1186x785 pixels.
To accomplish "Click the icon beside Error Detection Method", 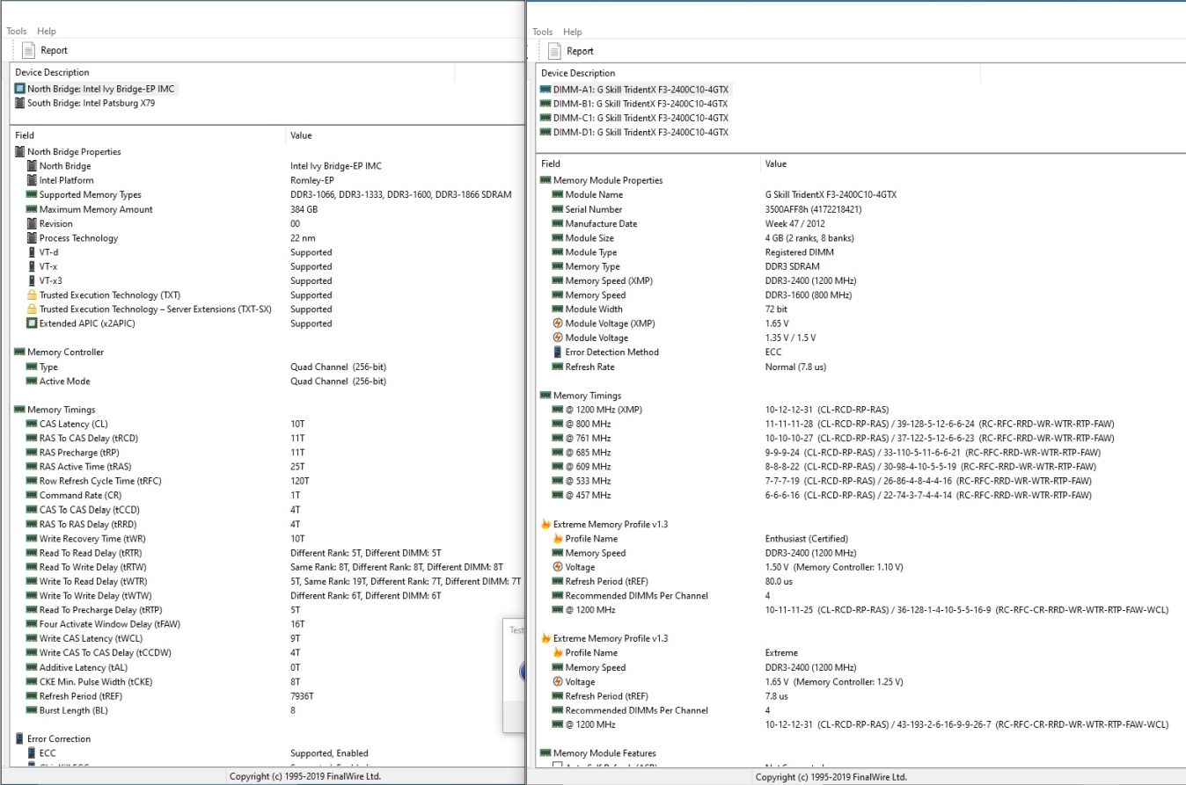I will tap(558, 353).
